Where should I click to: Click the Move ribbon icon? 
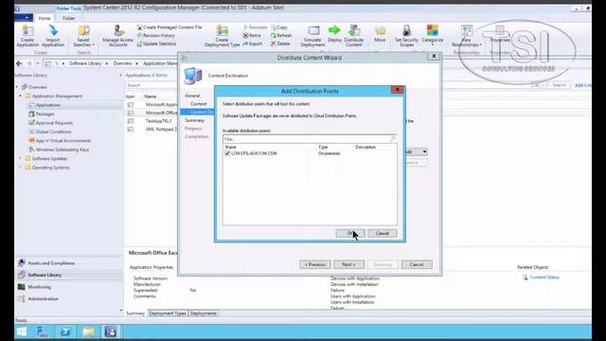pos(380,34)
